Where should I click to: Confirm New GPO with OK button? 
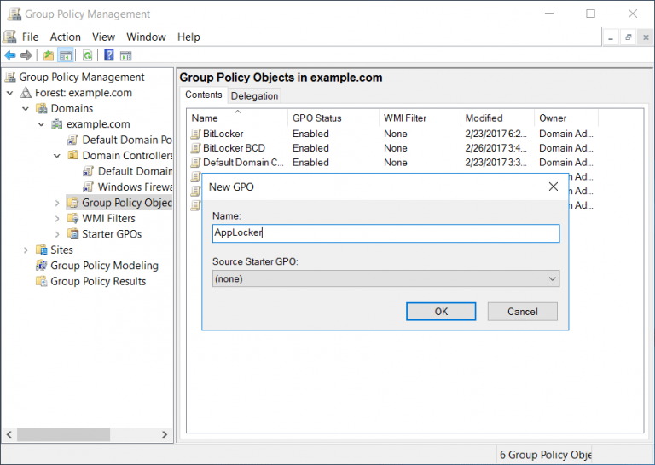click(441, 312)
